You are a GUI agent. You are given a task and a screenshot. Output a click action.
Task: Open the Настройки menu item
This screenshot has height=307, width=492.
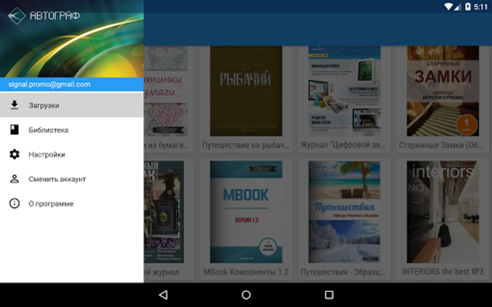pos(72,154)
